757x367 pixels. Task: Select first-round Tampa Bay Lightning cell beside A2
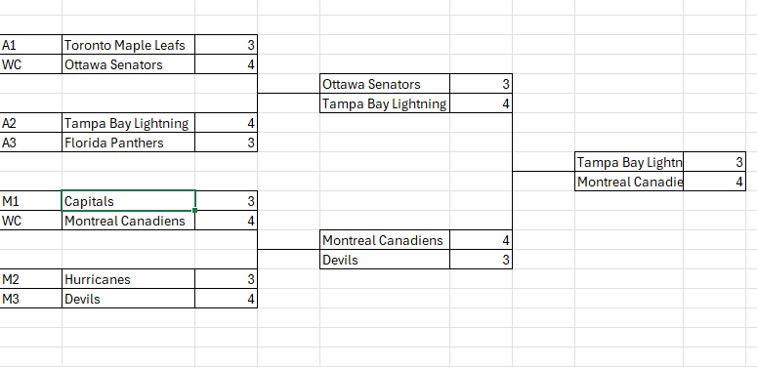128,123
